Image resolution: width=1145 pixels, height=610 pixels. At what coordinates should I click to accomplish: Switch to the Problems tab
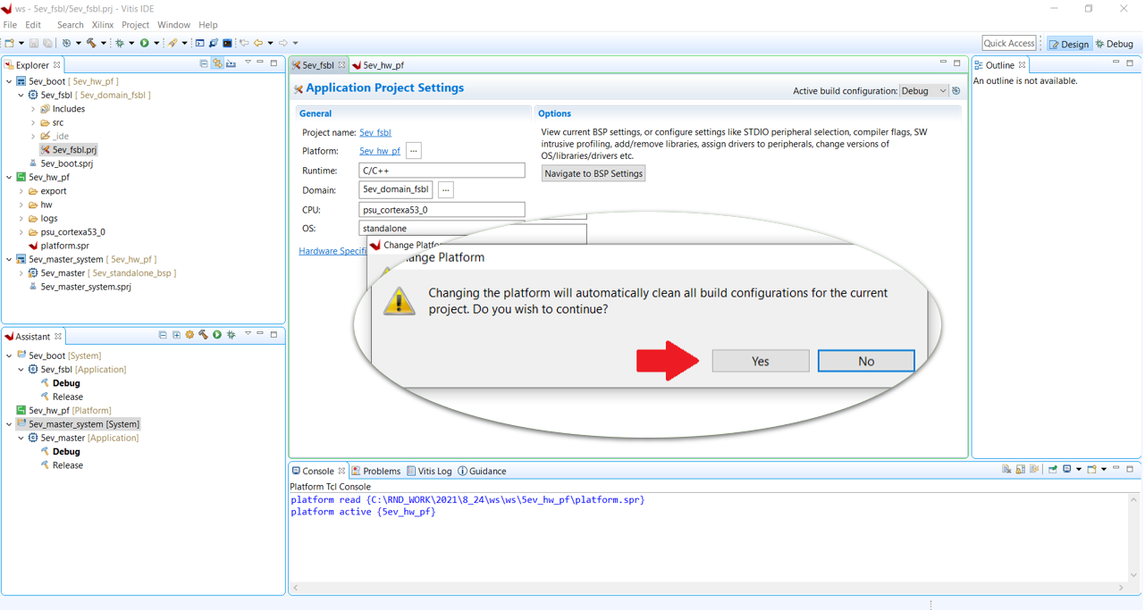pyautogui.click(x=375, y=471)
